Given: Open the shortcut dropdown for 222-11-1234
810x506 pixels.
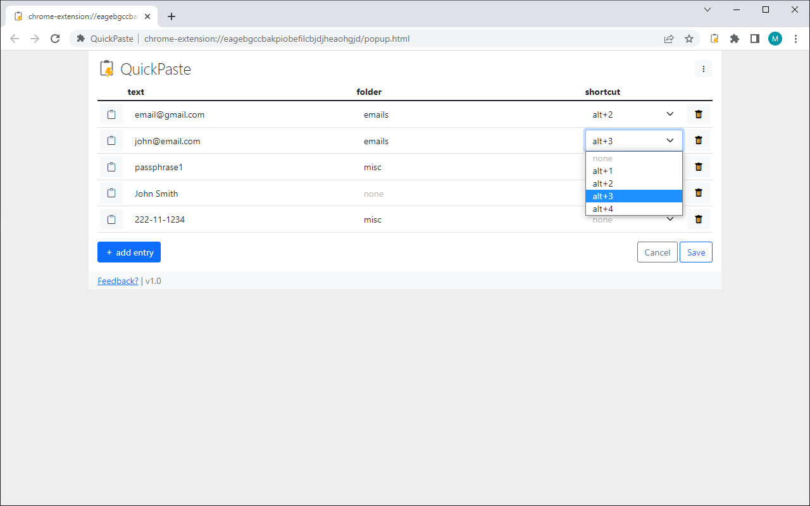Looking at the screenshot, I should pyautogui.click(x=670, y=219).
